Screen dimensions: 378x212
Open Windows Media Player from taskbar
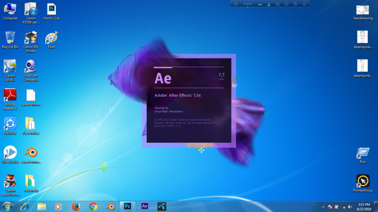click(58, 206)
